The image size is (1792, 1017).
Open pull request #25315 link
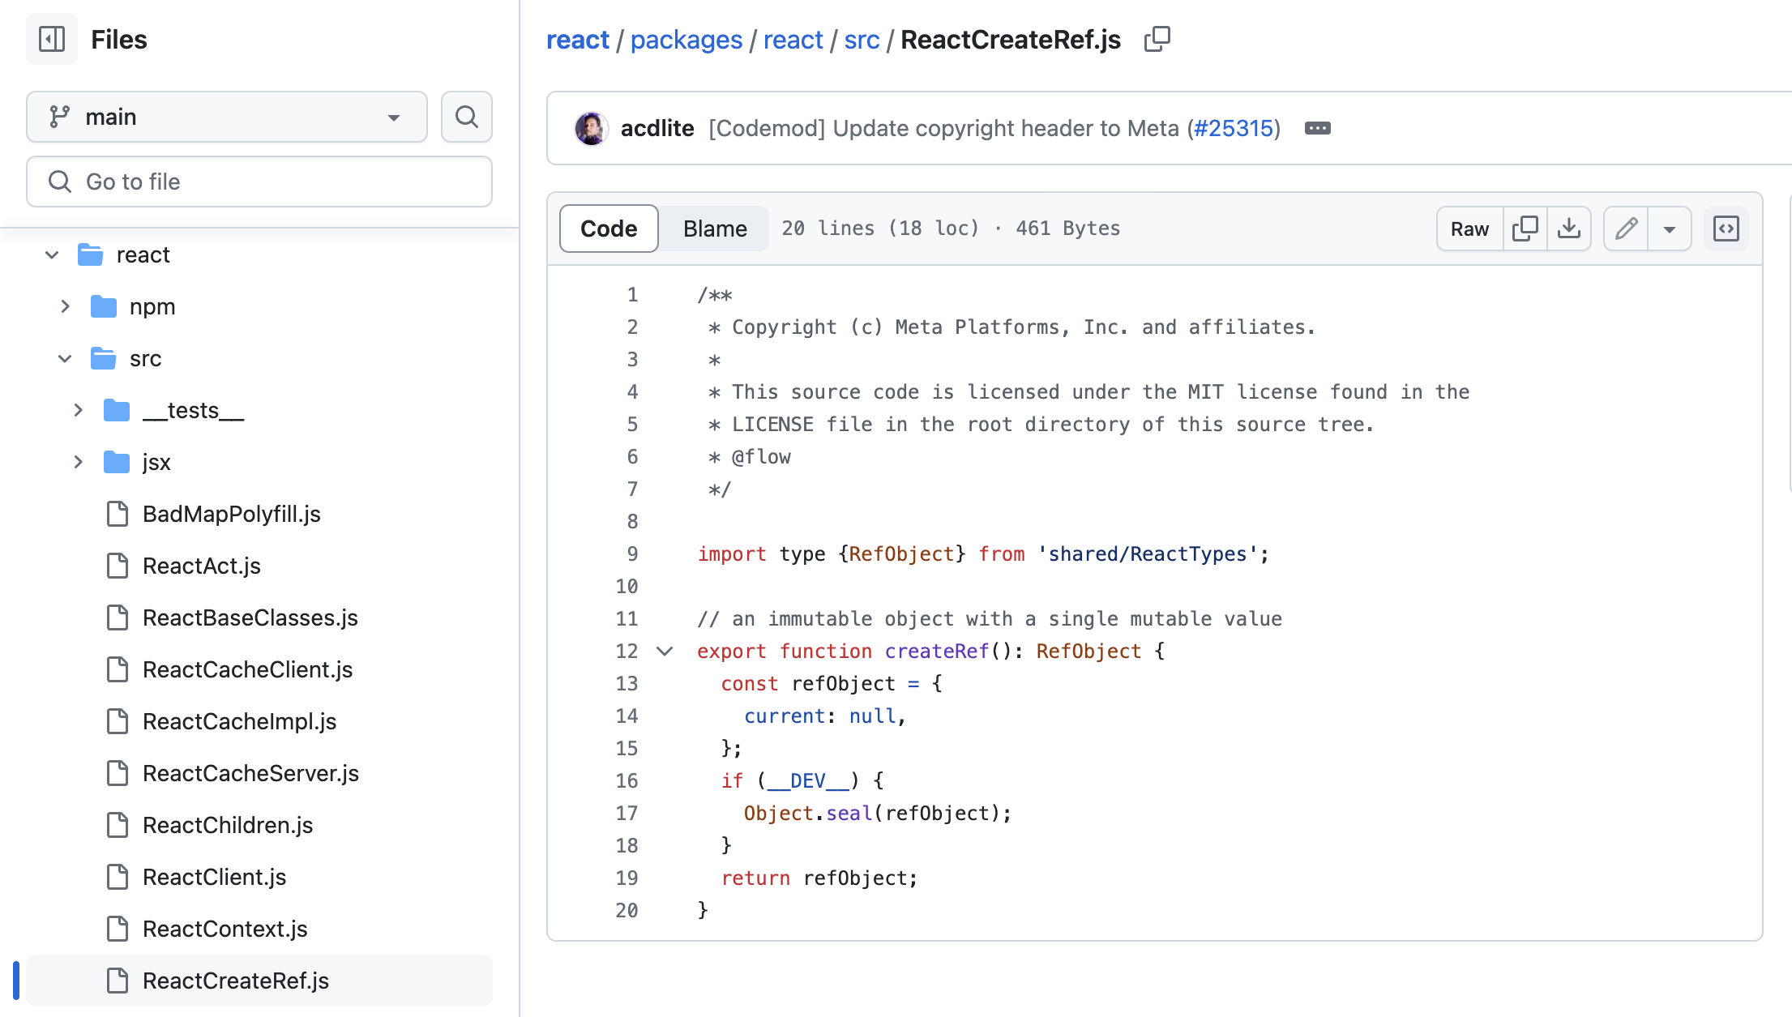[x=1234, y=128]
